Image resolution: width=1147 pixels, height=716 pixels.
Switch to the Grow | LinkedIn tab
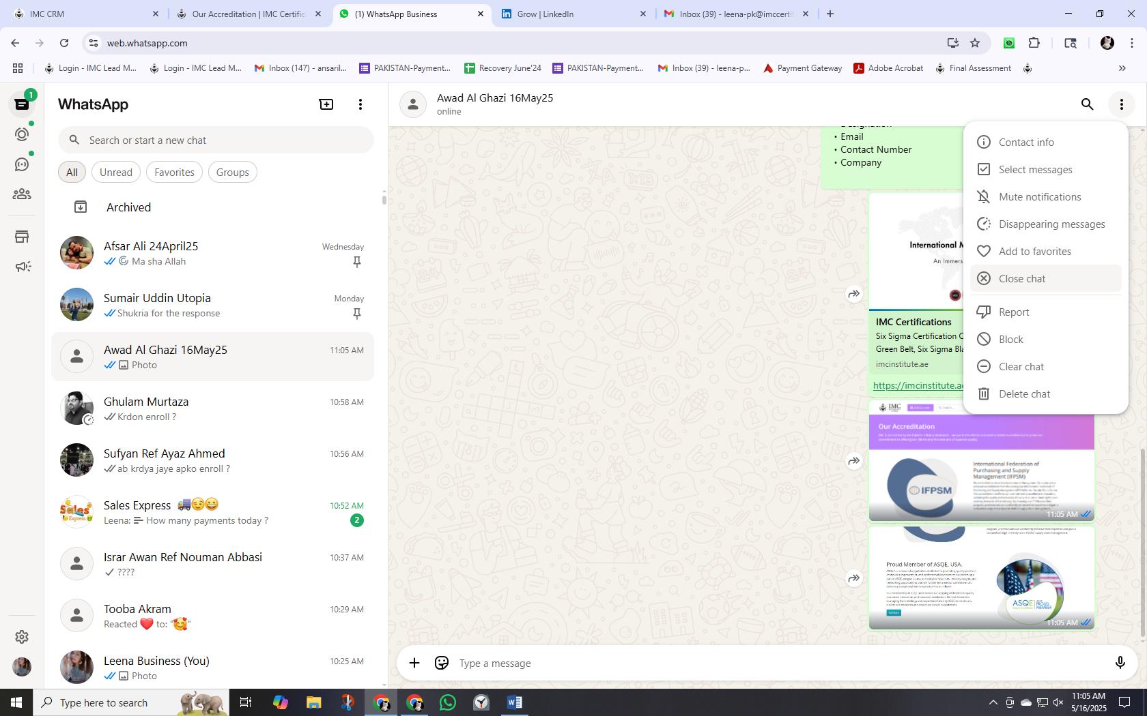572,14
